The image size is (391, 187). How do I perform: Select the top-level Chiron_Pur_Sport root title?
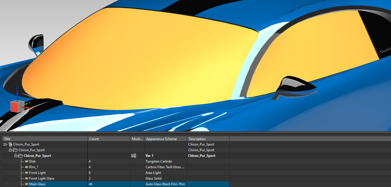(26, 144)
